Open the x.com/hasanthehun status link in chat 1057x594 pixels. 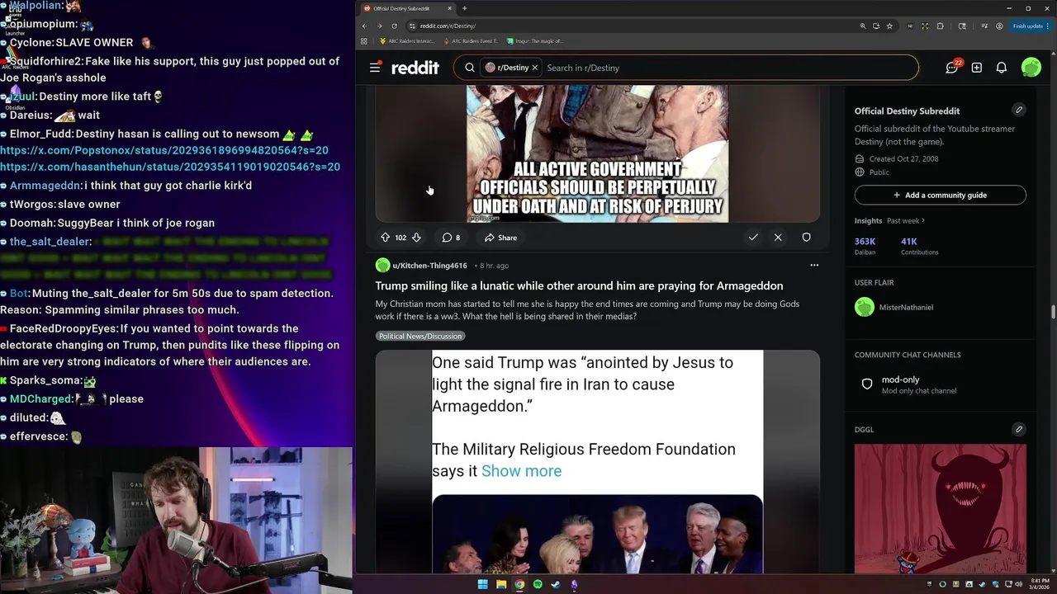(x=170, y=167)
